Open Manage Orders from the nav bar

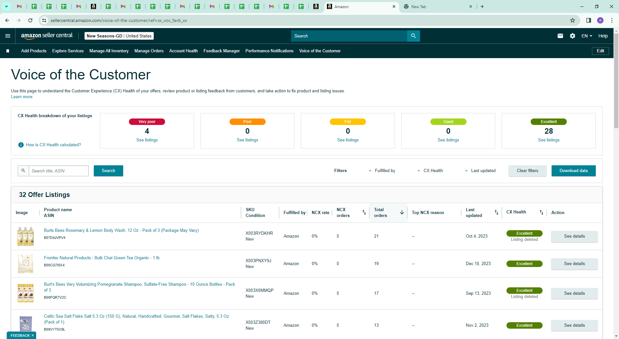(x=149, y=51)
